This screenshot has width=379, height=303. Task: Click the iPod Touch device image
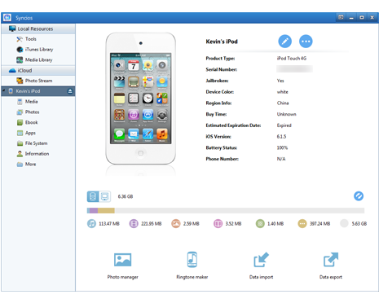pyautogui.click(x=141, y=99)
